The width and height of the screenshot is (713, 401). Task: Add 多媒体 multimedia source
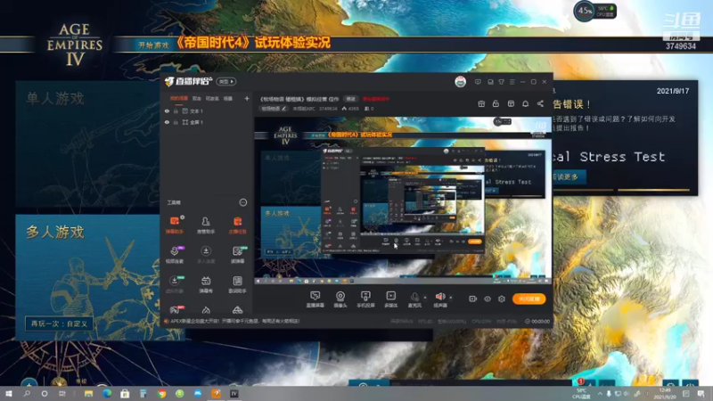pyautogui.click(x=390, y=299)
